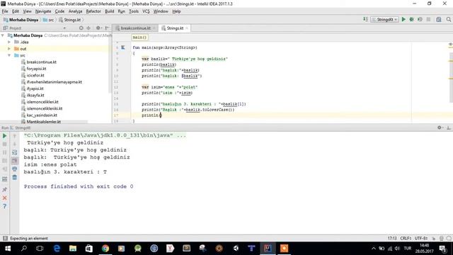453x255 pixels.
Task: Open Windows action center notifications
Action: (x=442, y=249)
